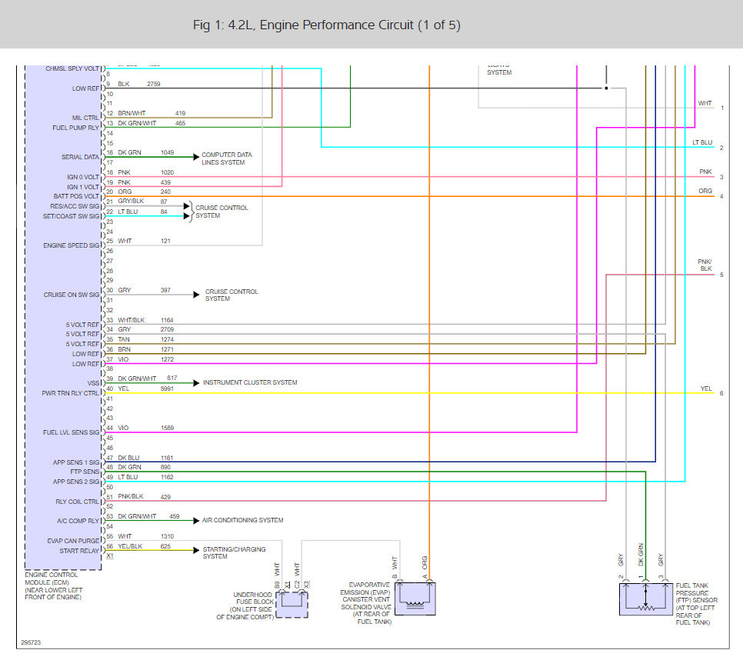Click the VIO 1589 wire label
Image resolution: width=743 pixels, height=657 pixels.
(146, 428)
